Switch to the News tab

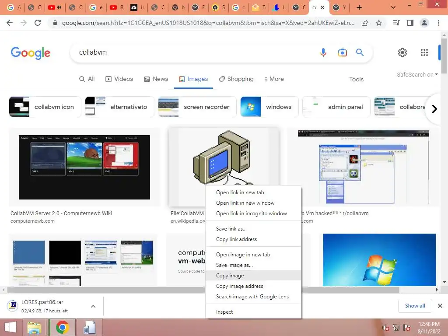click(156, 79)
